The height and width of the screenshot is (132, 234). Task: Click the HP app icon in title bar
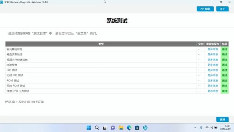(x=1, y=2)
